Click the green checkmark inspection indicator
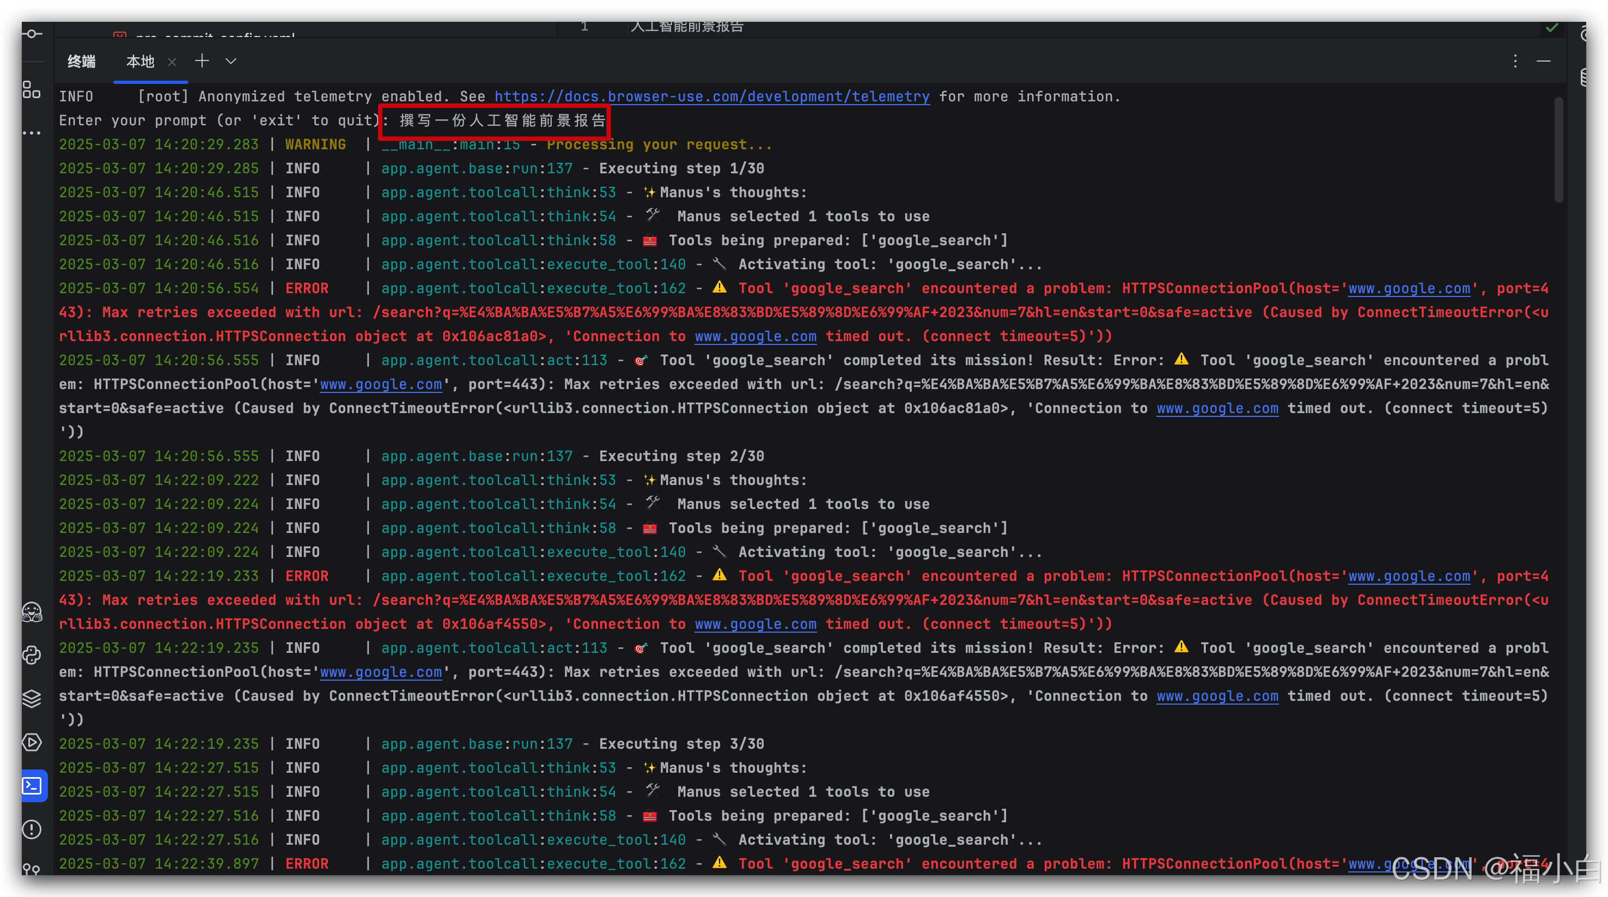Screen dimensions: 1608x897 (1552, 27)
